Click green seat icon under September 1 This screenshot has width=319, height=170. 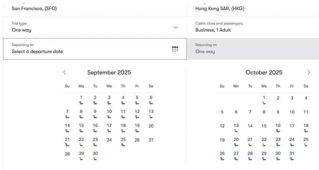pos(81,103)
